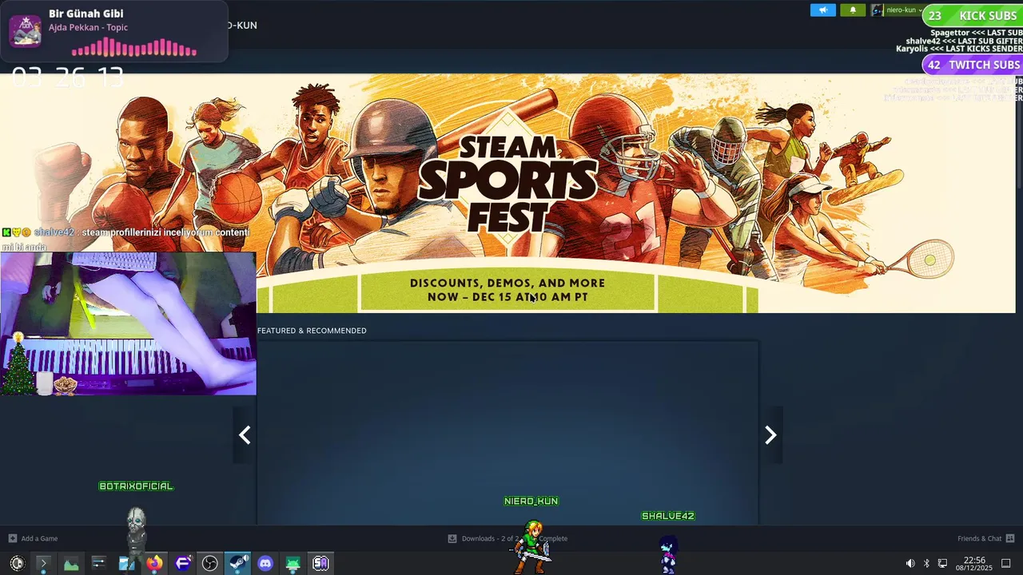Image resolution: width=1023 pixels, height=575 pixels.
Task: Open Steam announcements megaphone button
Action: (x=822, y=10)
